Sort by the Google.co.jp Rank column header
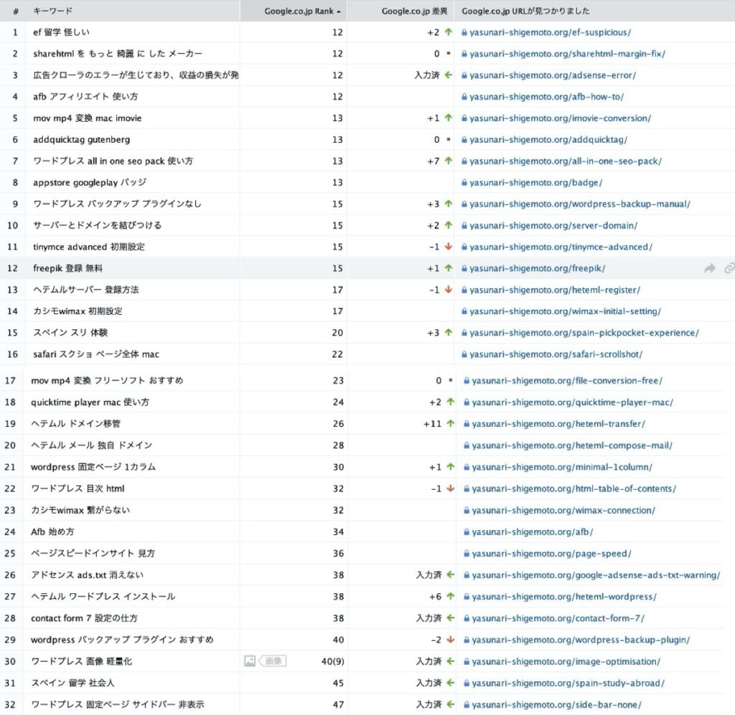735x715 pixels. pos(294,11)
